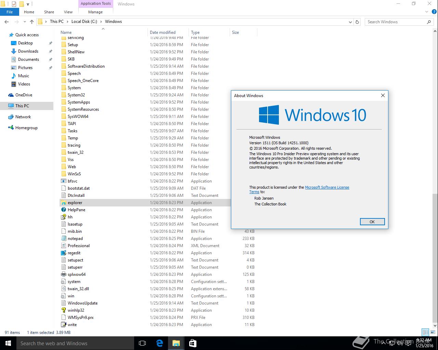Image resolution: width=438 pixels, height=350 pixels.
Task: Expand the This PC breadcrumb arrow
Action: point(67,22)
